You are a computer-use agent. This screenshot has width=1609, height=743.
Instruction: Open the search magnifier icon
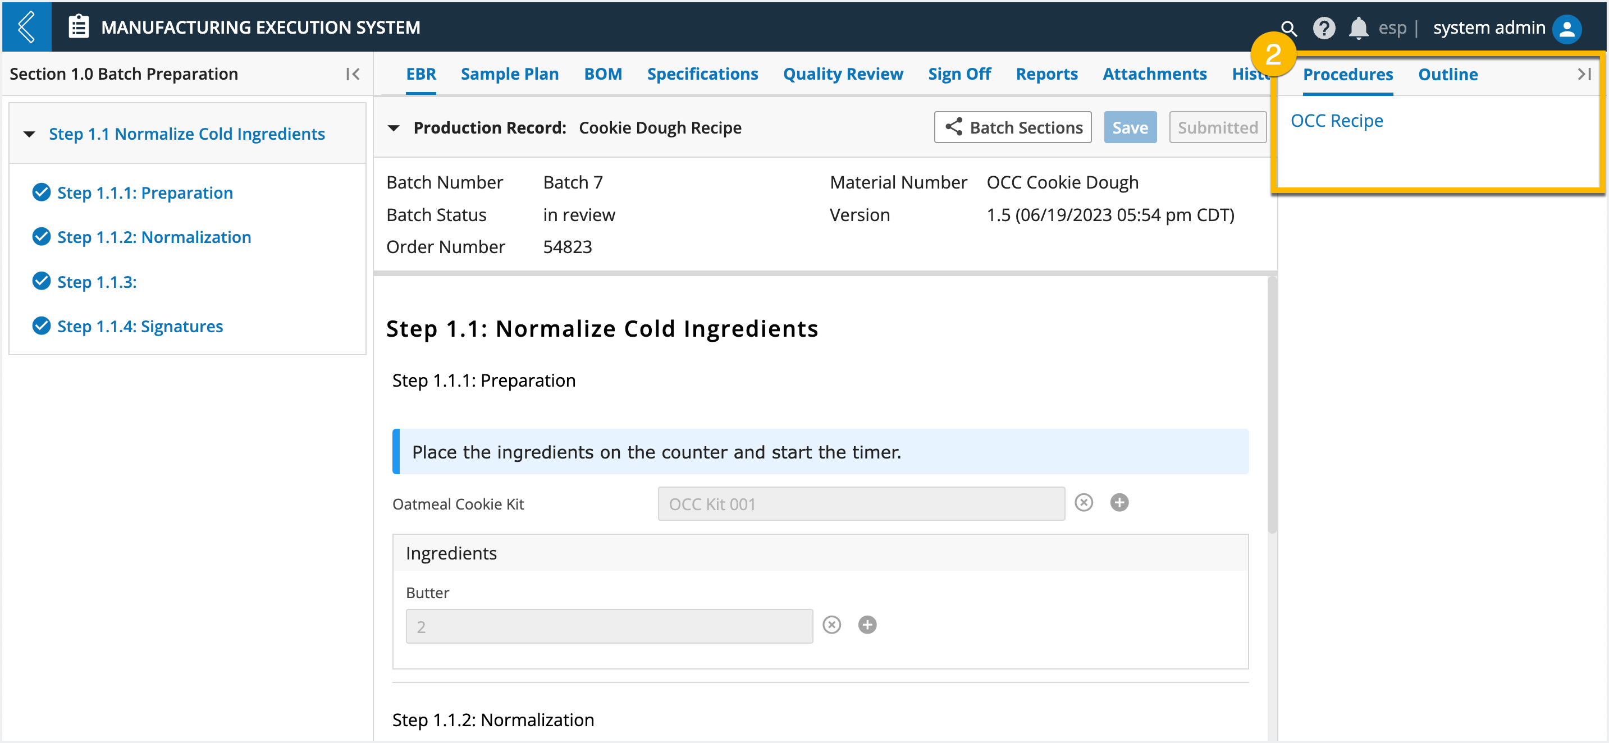coord(1288,28)
